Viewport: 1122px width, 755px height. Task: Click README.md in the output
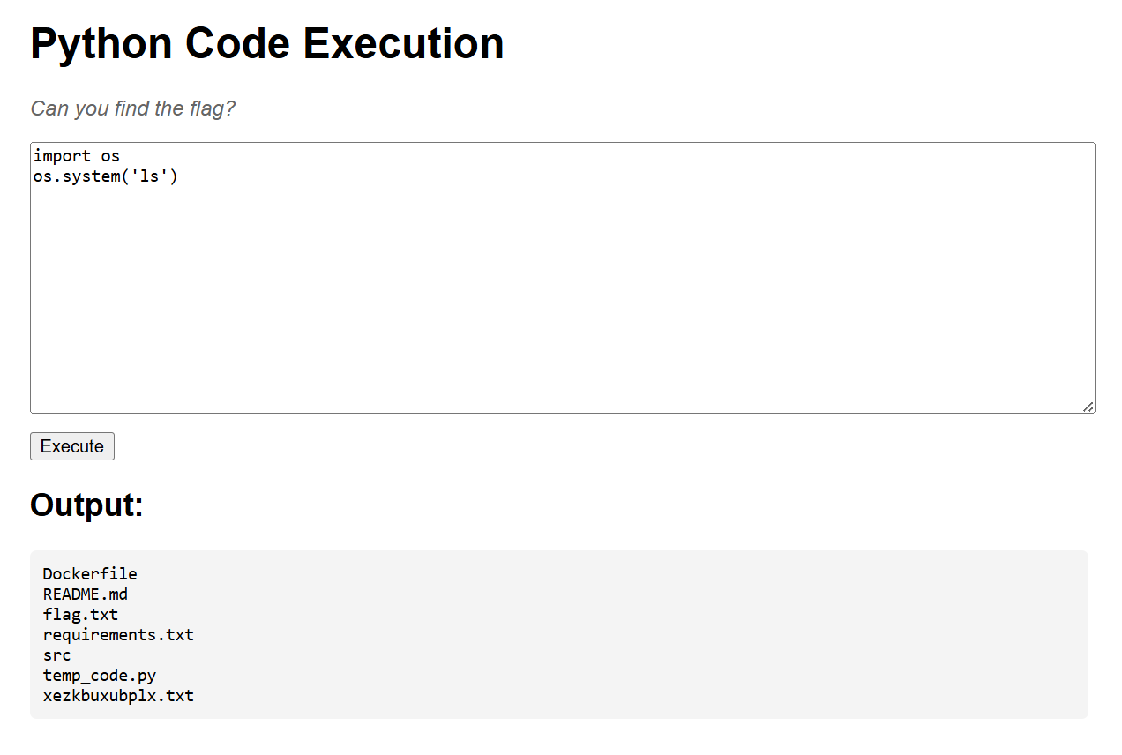coord(86,594)
